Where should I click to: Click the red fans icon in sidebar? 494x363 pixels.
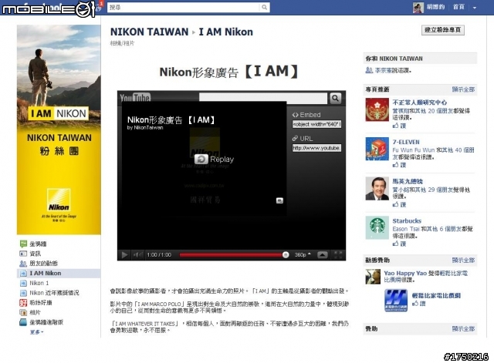point(23,303)
